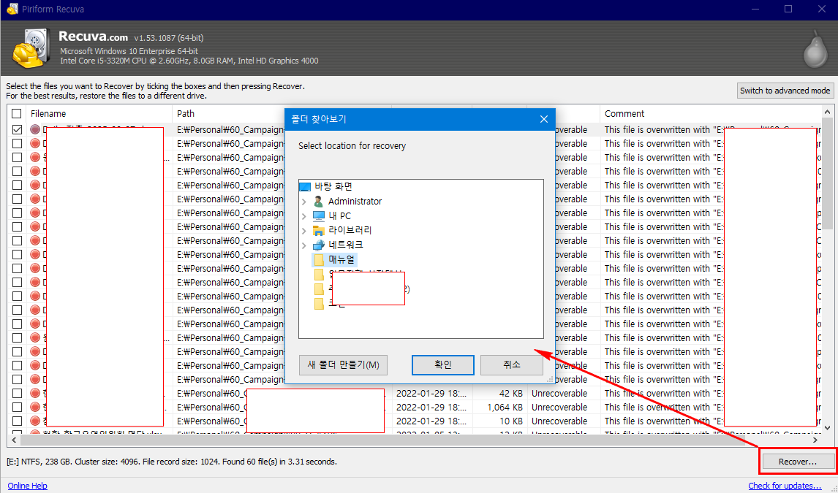The height and width of the screenshot is (493, 838).
Task: Click the 내 PC computer icon
Action: click(x=319, y=215)
